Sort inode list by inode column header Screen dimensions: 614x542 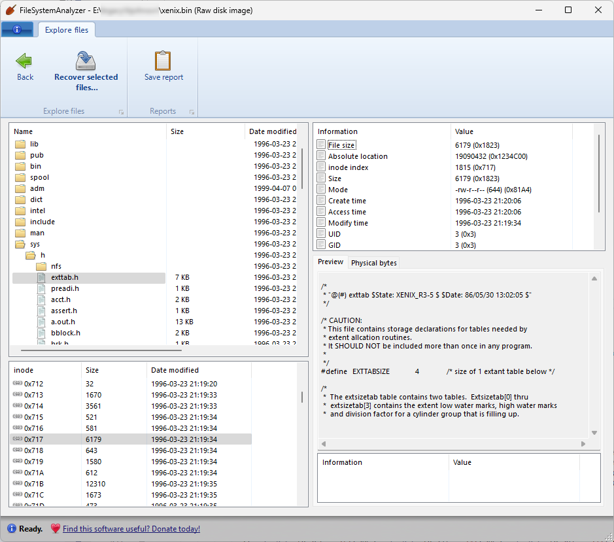(x=45, y=370)
